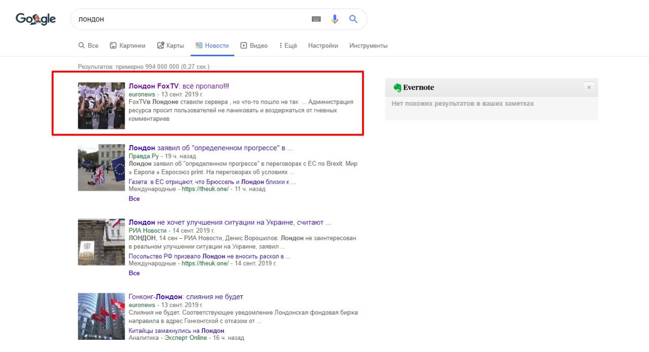The height and width of the screenshot is (352, 649).
Task: Expand the Ещё menu
Action: click(x=288, y=46)
